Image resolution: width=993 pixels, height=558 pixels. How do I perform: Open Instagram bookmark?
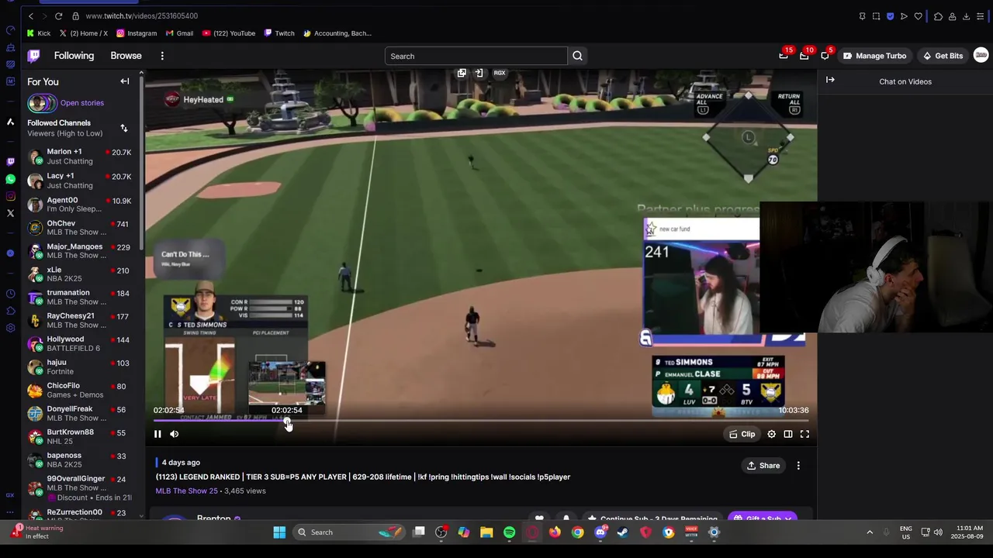(x=137, y=33)
